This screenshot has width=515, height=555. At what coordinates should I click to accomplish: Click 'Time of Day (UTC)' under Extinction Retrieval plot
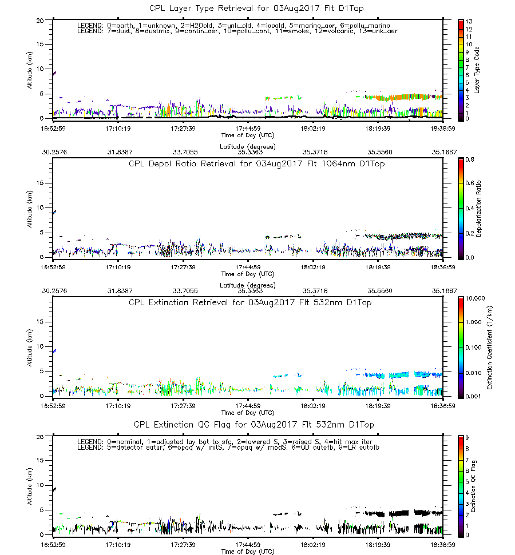(248, 413)
